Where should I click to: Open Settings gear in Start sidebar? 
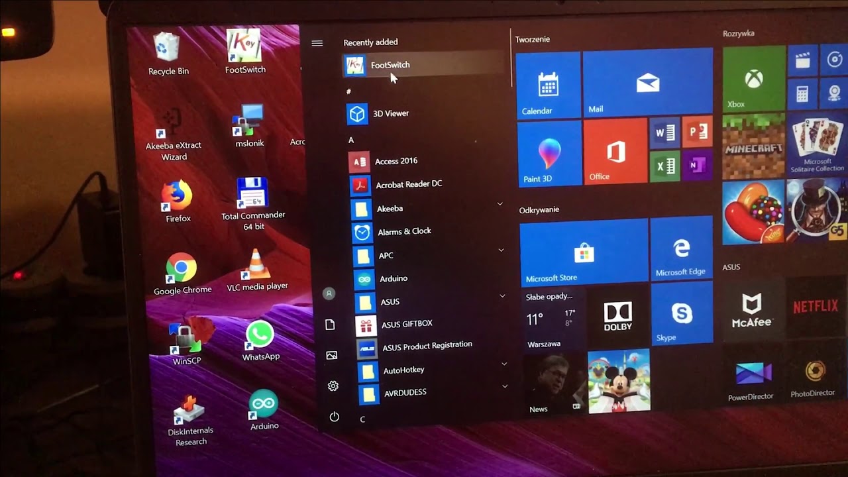[x=333, y=386]
